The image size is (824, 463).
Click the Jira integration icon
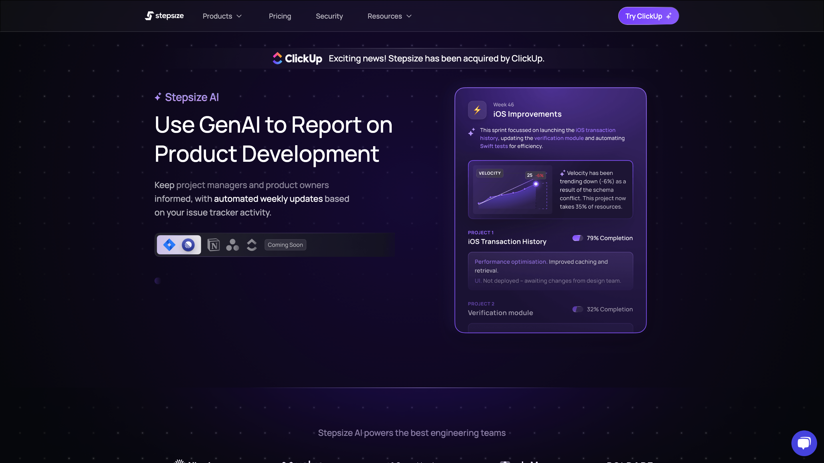click(x=169, y=245)
